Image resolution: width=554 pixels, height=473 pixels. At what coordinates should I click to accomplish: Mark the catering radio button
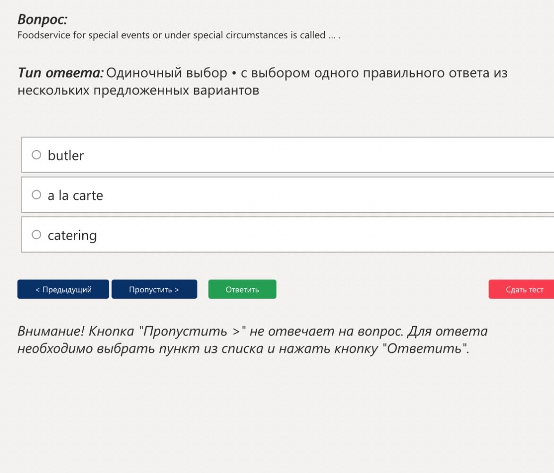pos(36,234)
